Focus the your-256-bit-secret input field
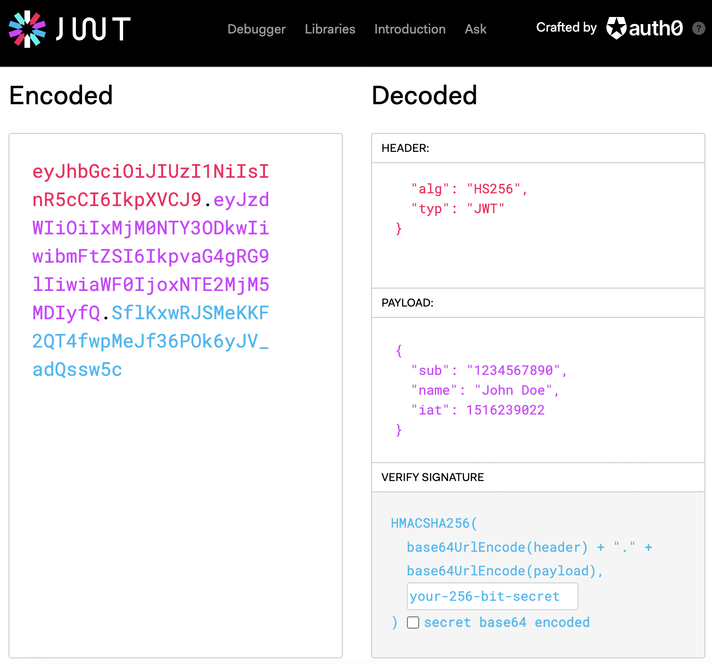Image resolution: width=712 pixels, height=664 pixels. coord(492,597)
